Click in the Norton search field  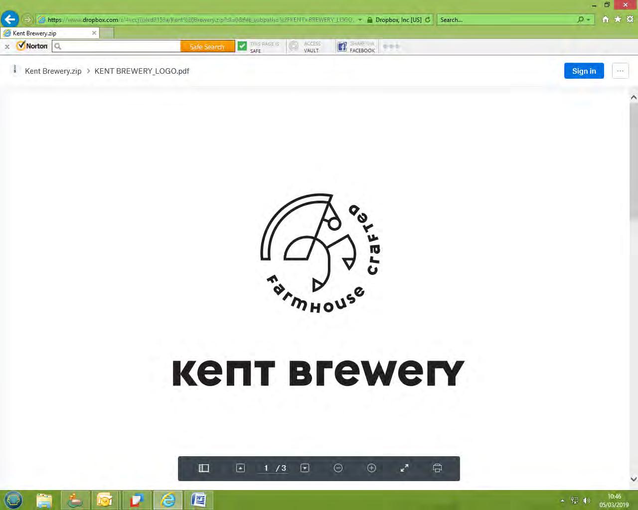coord(116,46)
